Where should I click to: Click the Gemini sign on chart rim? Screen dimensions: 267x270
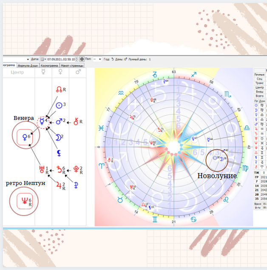point(155,219)
